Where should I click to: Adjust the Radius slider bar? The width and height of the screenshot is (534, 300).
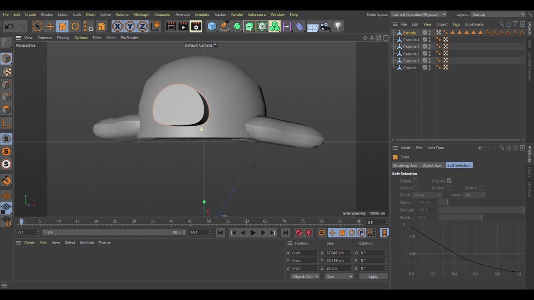(482, 202)
